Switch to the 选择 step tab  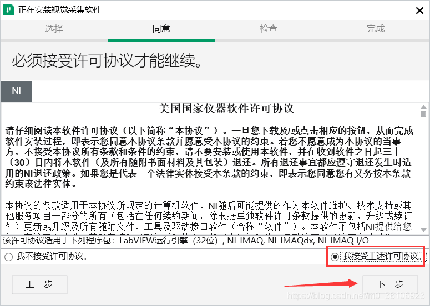[54, 28]
